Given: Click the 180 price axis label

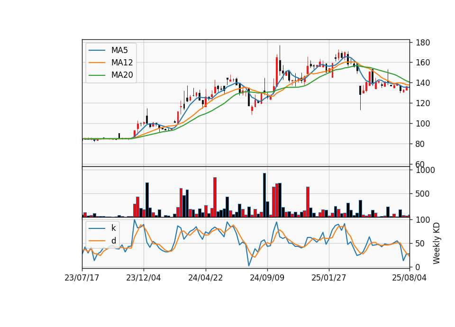Looking at the screenshot, I should point(423,43).
